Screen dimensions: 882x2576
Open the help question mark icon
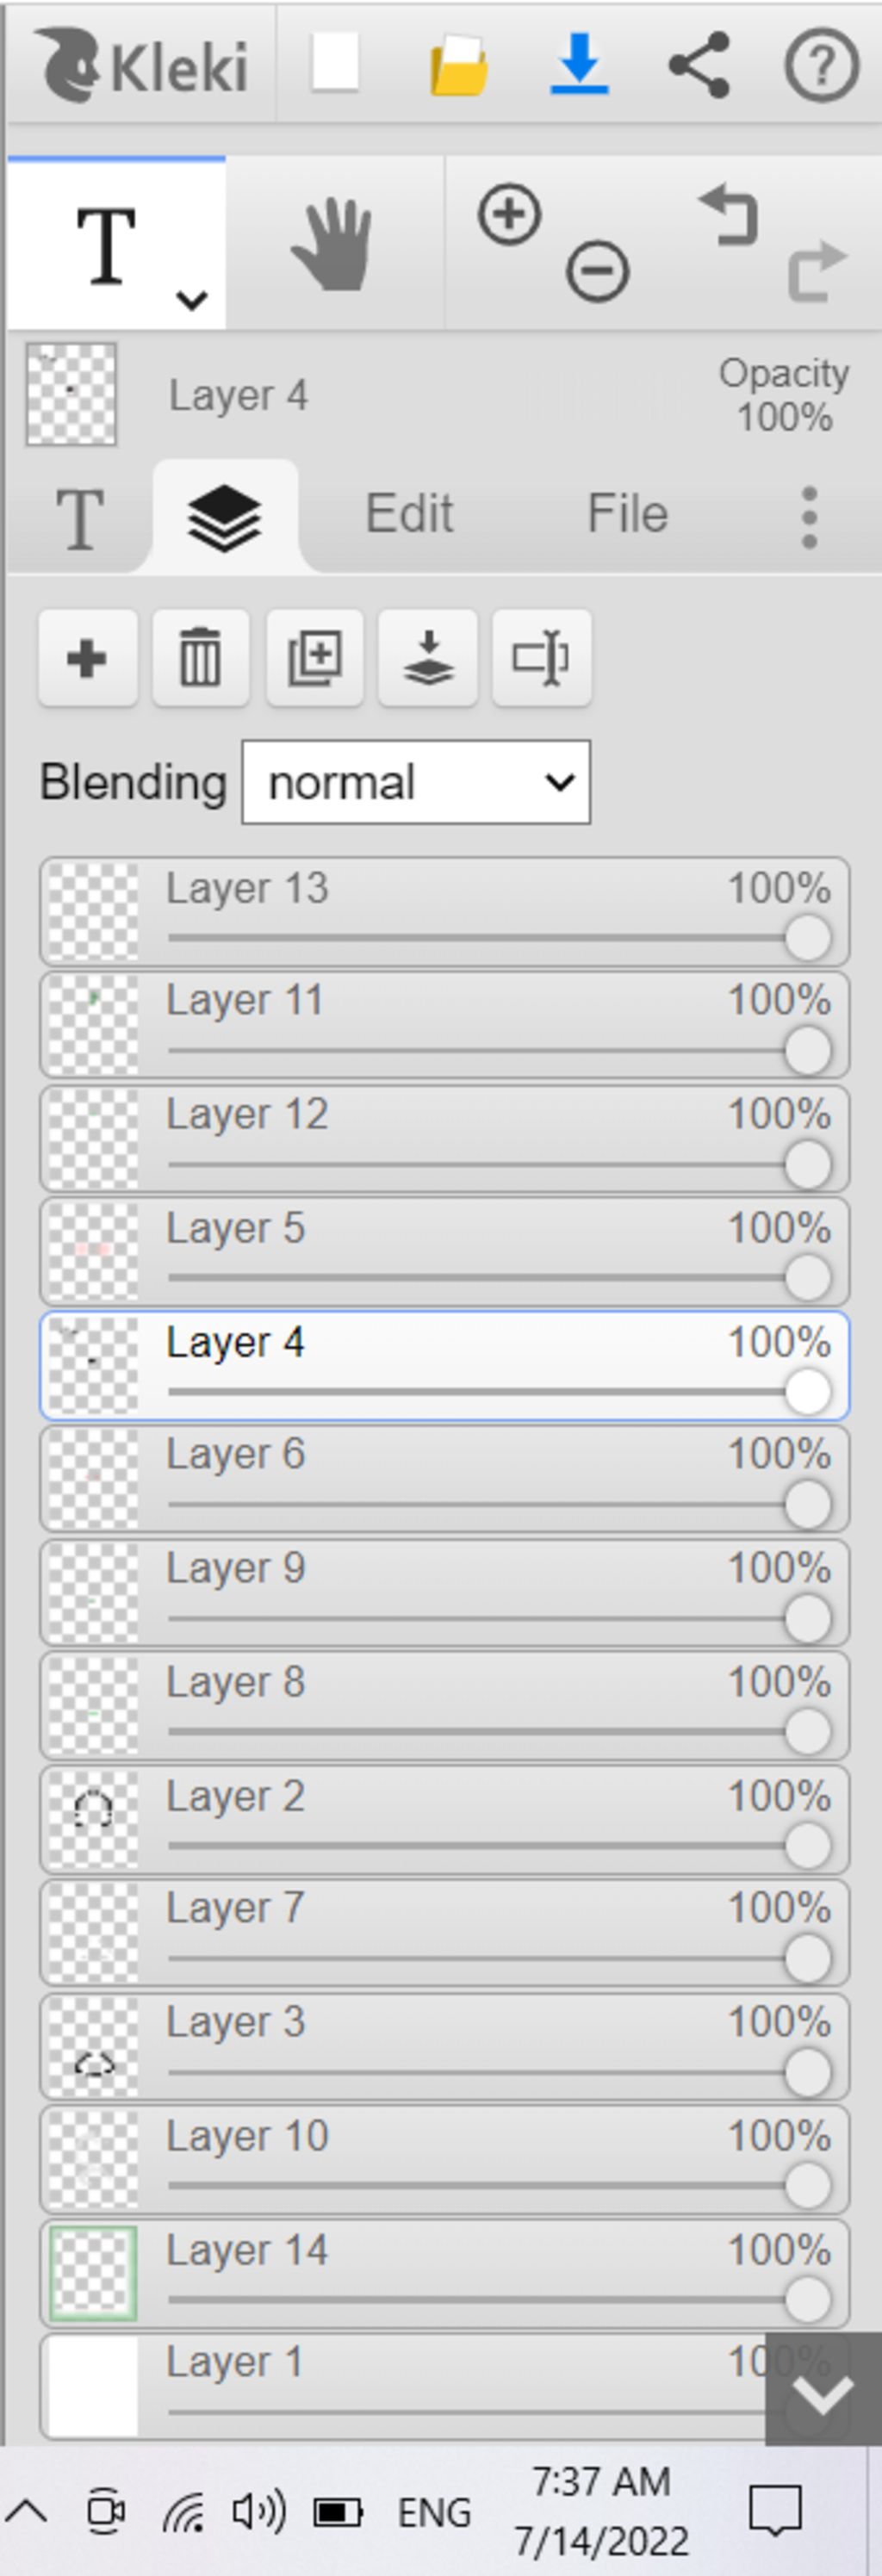[821, 66]
